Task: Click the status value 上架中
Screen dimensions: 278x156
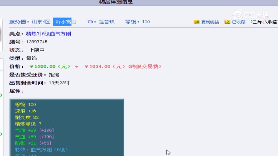Action: pyautogui.click(x=36, y=50)
